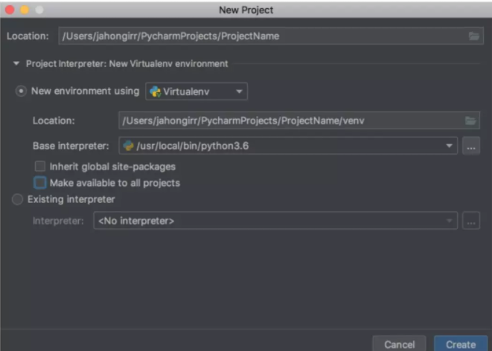This screenshot has height=351, width=492.
Task: Click the browse ellipsis next to Base interpreter
Action: pyautogui.click(x=471, y=146)
